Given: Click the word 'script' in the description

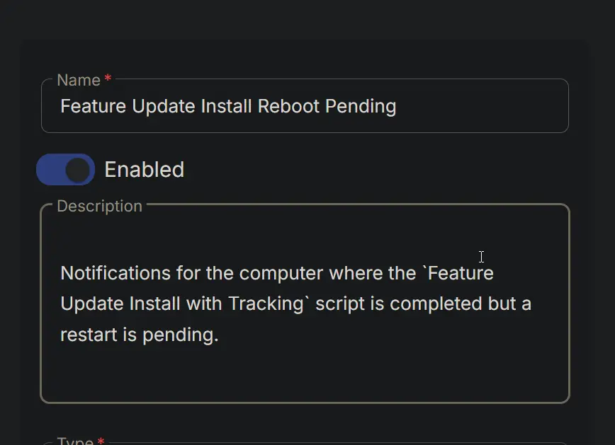Looking at the screenshot, I should (x=340, y=304).
